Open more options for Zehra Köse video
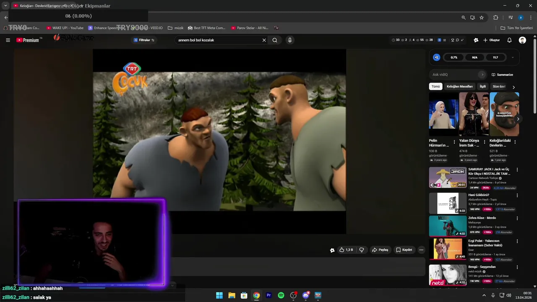This screenshot has height=302, width=537. (517, 219)
